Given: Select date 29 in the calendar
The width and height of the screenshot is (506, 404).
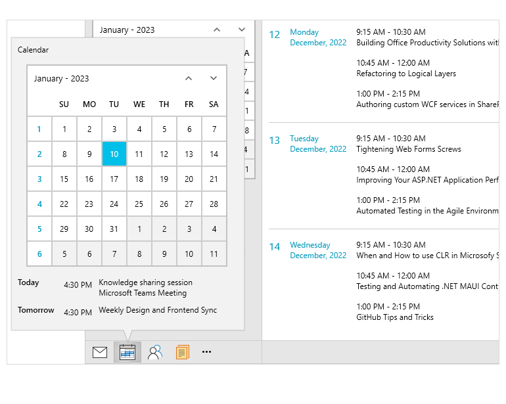Looking at the screenshot, I should (x=64, y=229).
